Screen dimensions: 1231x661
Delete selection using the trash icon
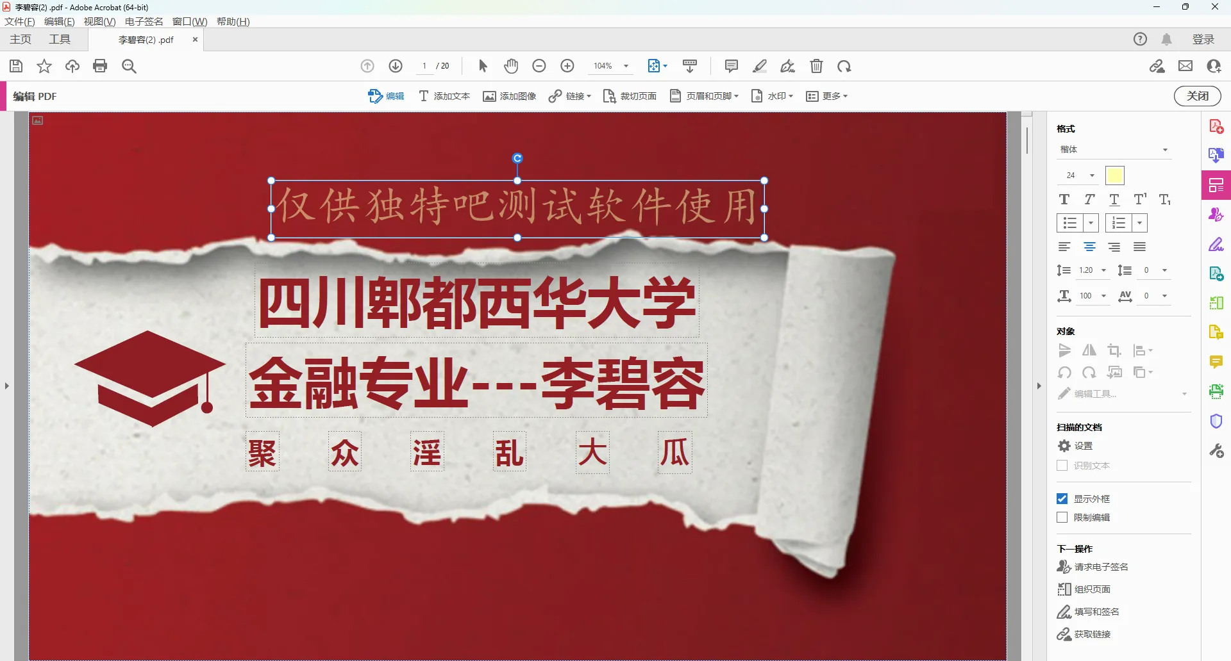(x=816, y=66)
